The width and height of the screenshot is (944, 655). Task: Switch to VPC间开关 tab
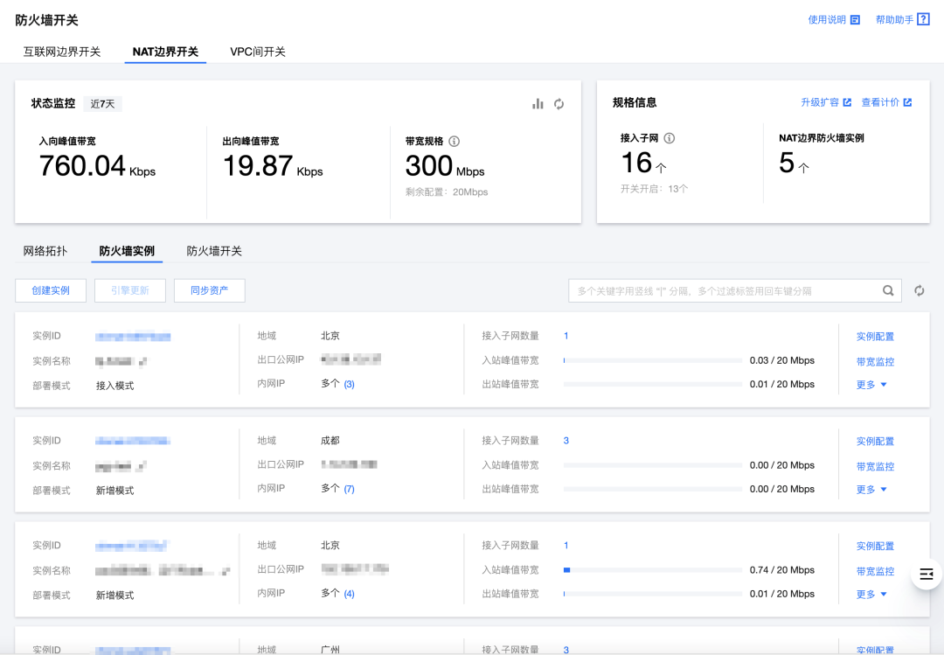[258, 52]
